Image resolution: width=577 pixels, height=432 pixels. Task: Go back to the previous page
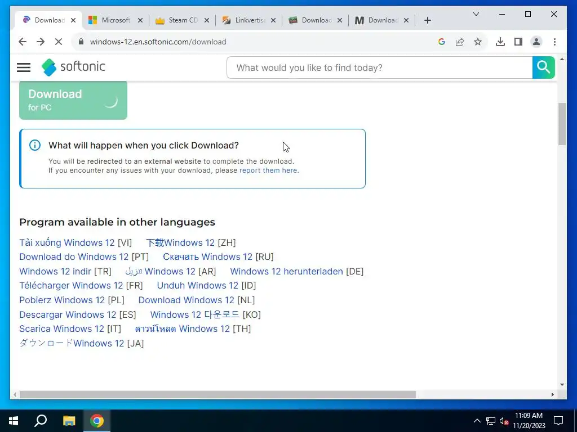pyautogui.click(x=23, y=42)
